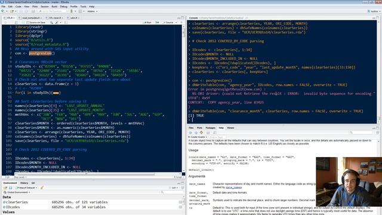Screen dimensions: 382x215
Task: Click the console input prompt line
Action: coord(282,120)
